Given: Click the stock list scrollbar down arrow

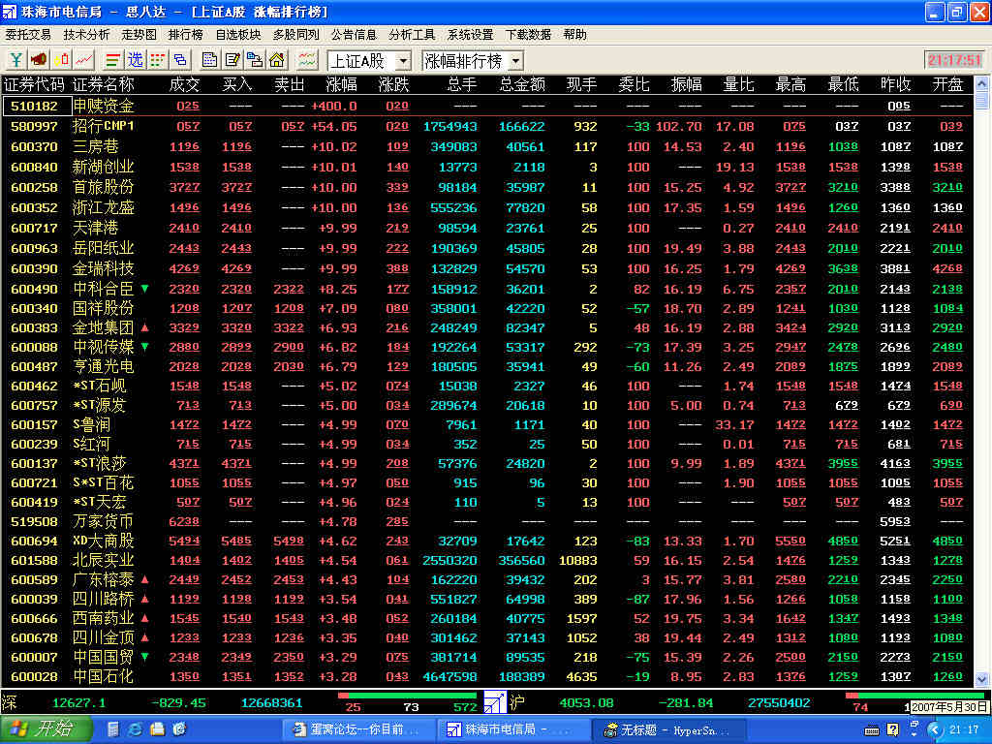Looking at the screenshot, I should coord(982,679).
